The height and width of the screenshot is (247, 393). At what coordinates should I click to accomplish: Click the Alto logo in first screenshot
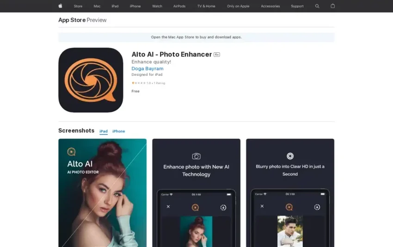(x=71, y=152)
